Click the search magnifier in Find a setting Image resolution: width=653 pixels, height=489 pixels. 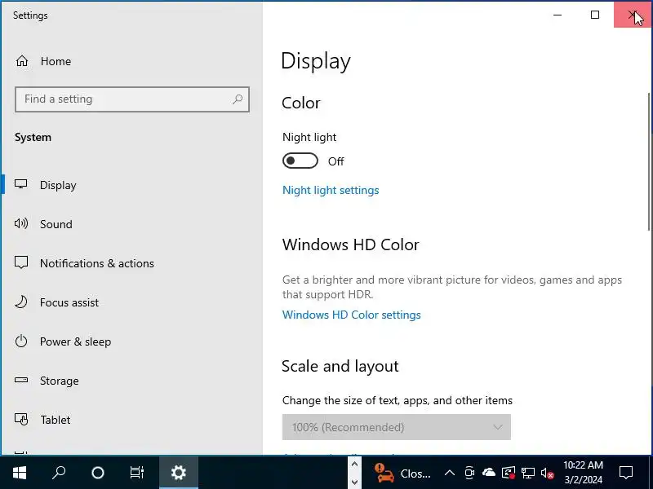pyautogui.click(x=238, y=99)
